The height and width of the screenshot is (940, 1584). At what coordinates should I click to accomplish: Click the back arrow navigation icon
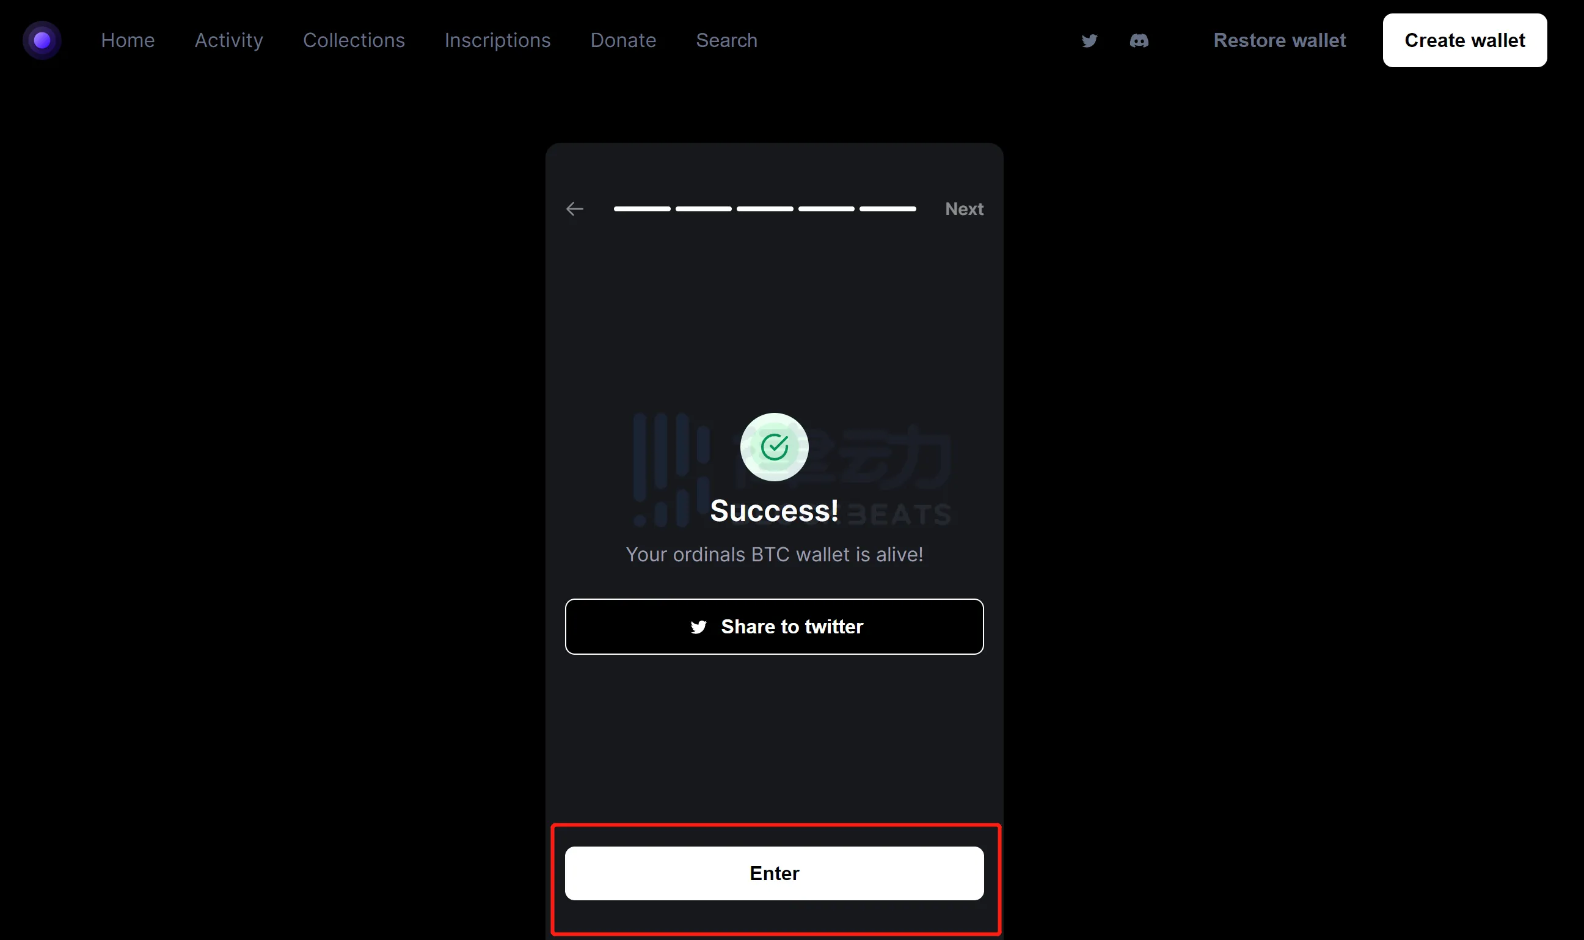click(574, 208)
